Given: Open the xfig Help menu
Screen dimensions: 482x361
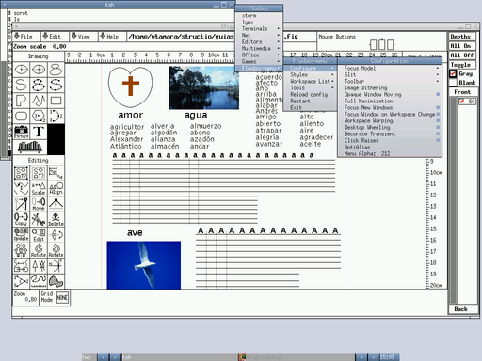Looking at the screenshot, I should pyautogui.click(x=112, y=37).
